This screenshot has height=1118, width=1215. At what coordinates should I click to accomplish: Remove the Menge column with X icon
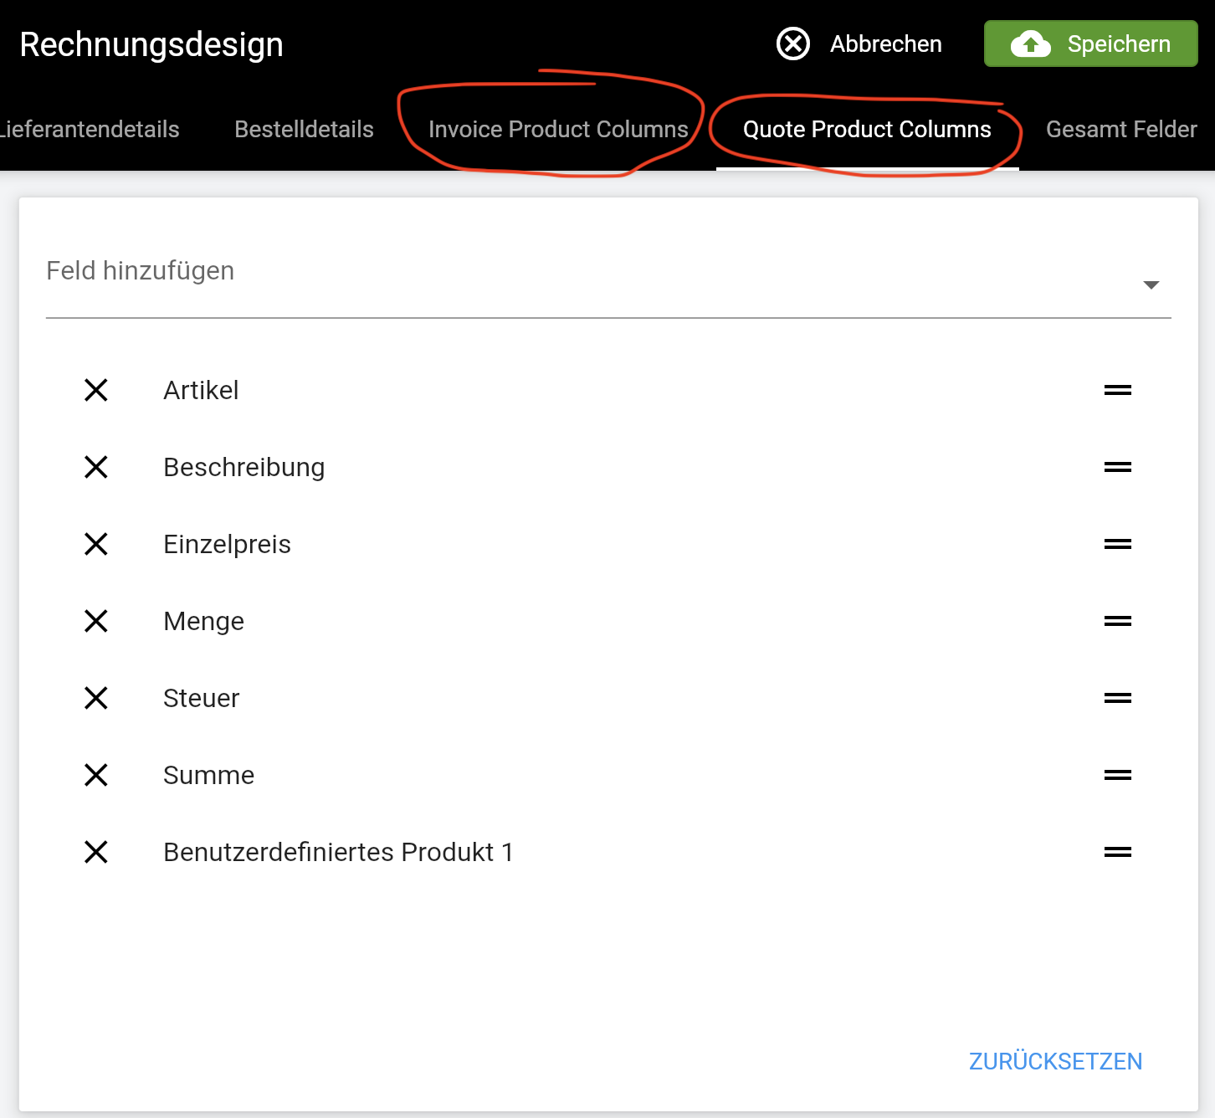point(96,621)
